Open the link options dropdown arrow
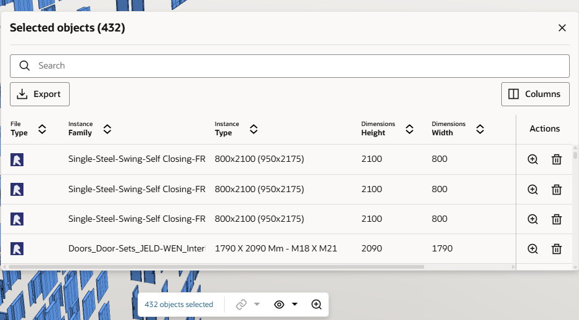 [257, 305]
